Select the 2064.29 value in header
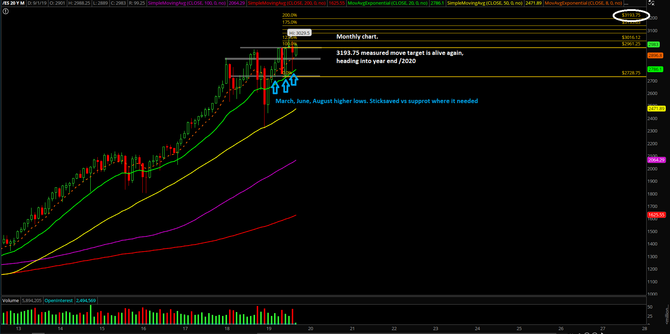Viewport: 670px width, 334px height. point(237,3)
